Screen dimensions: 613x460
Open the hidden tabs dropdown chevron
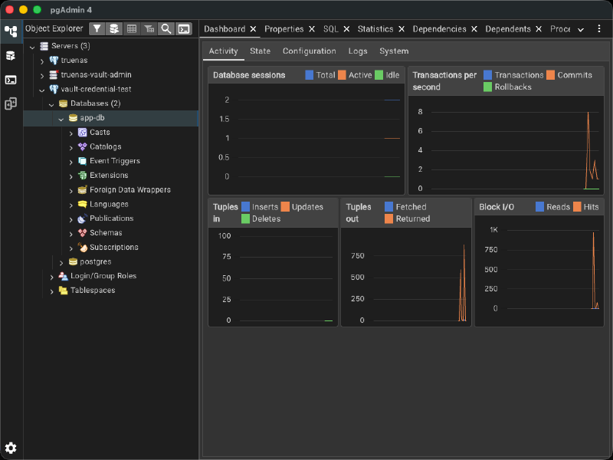pyautogui.click(x=581, y=30)
